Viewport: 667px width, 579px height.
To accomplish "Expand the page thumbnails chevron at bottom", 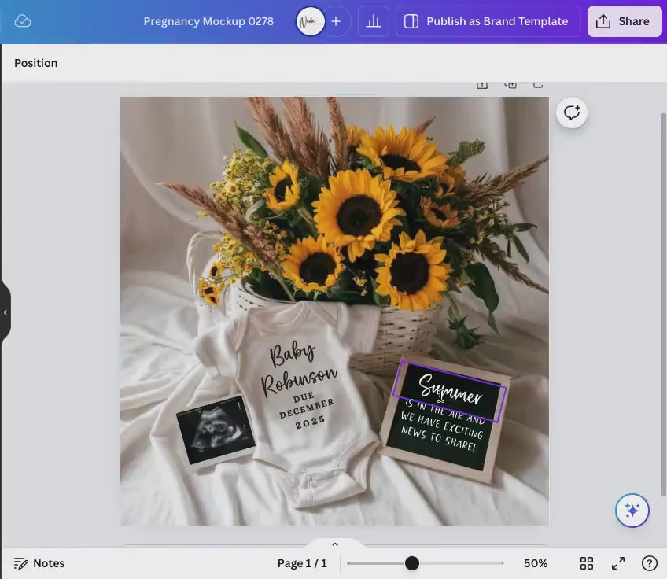I will click(x=334, y=544).
